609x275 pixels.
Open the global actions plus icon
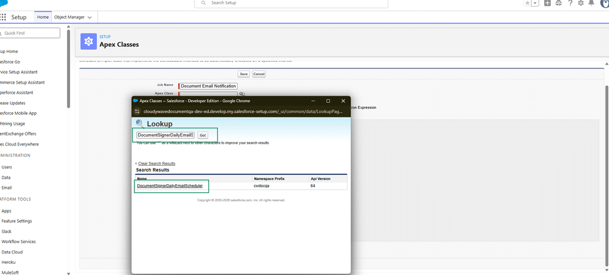click(547, 3)
